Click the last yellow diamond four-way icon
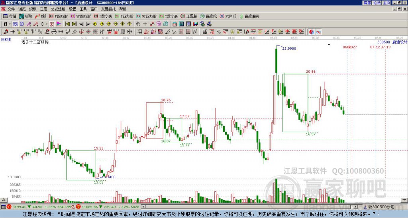The height and width of the screenshot is (218, 408). point(129,24)
